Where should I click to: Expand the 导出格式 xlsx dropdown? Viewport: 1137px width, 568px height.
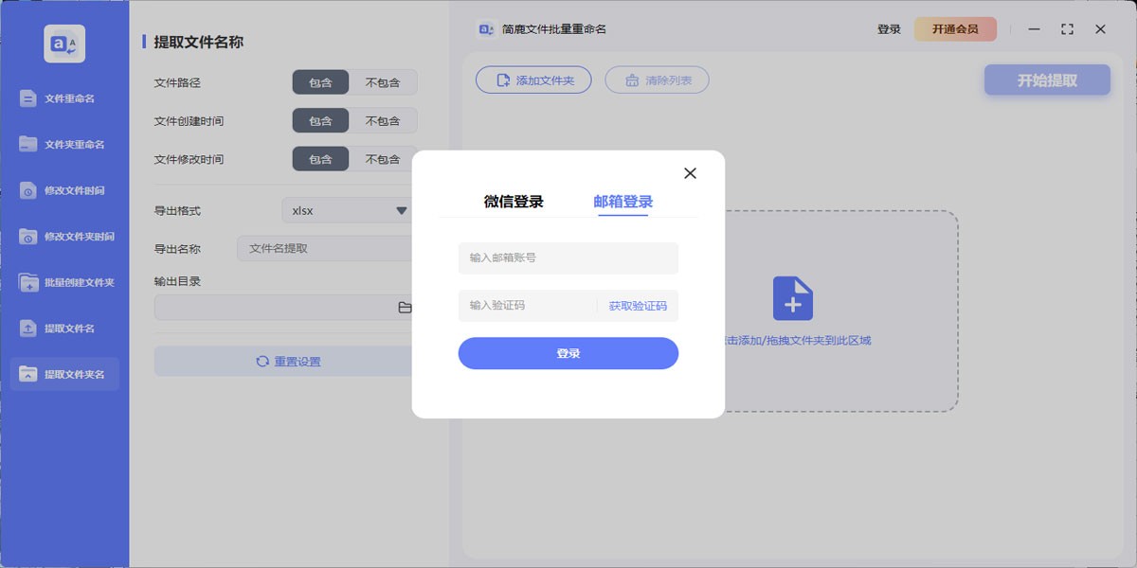click(x=346, y=210)
